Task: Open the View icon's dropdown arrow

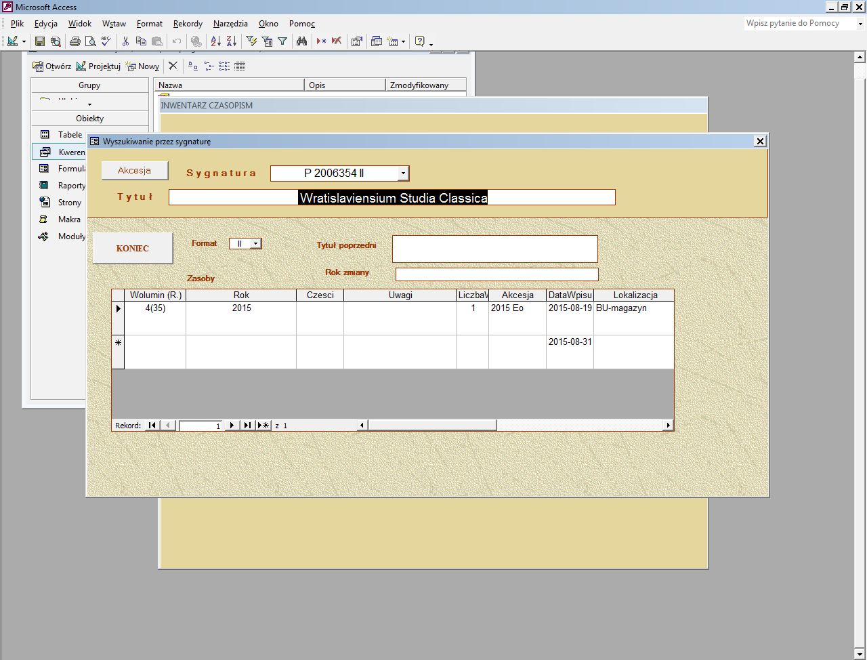Action: [x=24, y=41]
